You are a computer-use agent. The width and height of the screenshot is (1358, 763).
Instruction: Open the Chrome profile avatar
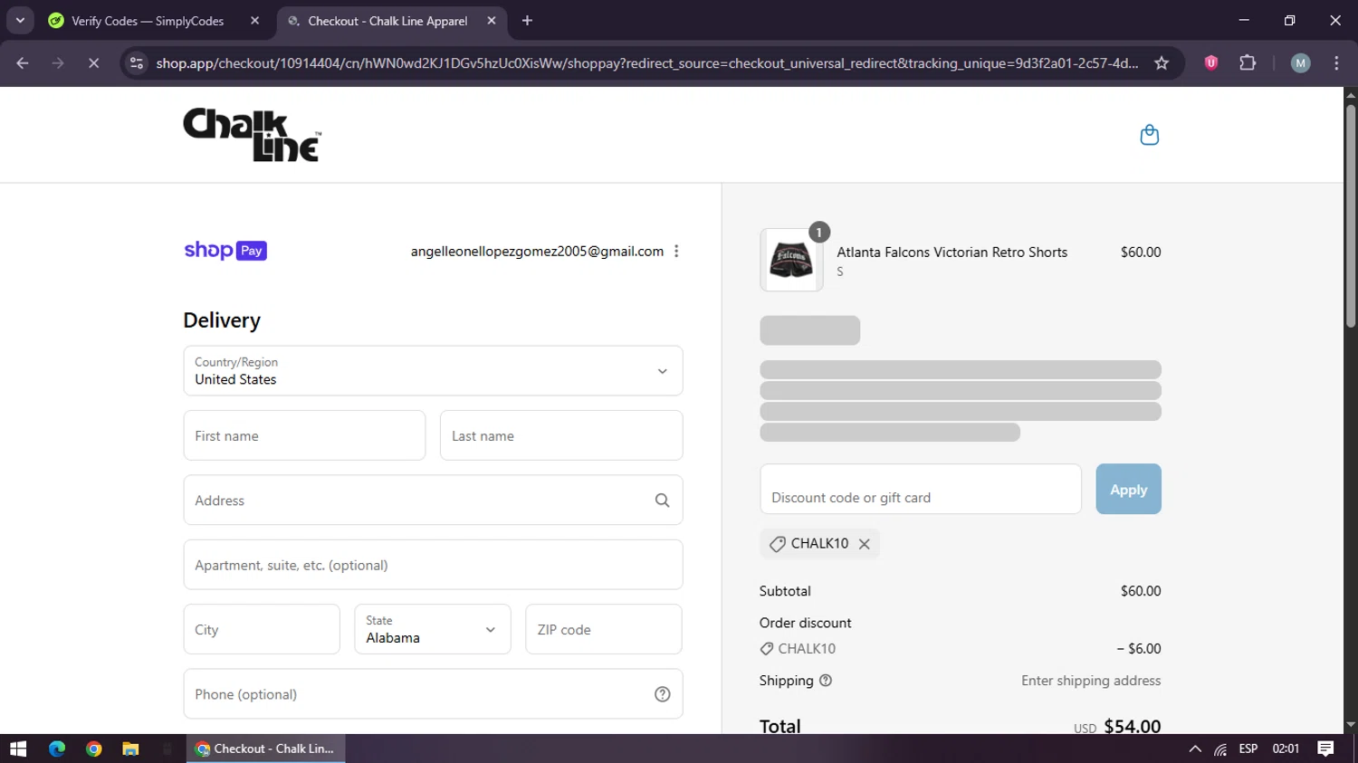[1300, 62]
